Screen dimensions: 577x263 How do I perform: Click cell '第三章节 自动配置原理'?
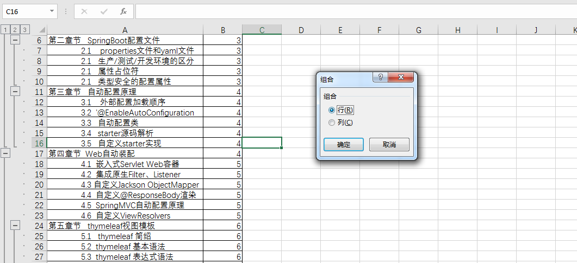pyautogui.click(x=125, y=91)
